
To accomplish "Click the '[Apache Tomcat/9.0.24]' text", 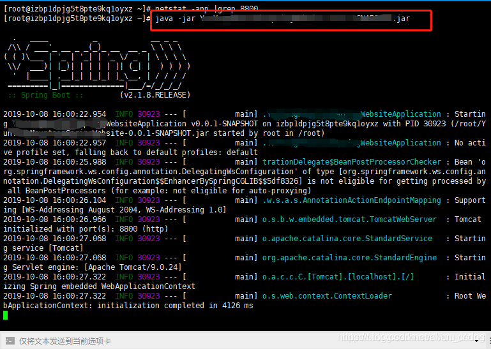I will point(133,267).
